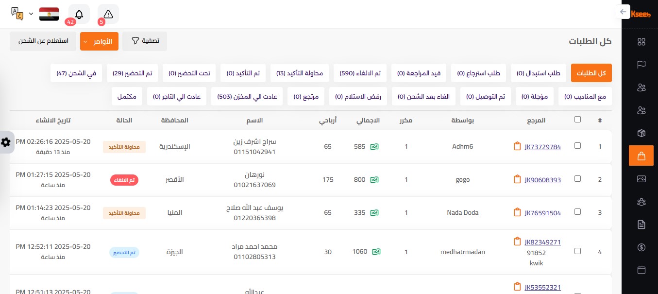Select the highlighted shopping bag sidebar icon
Screen dimensions: 658x294
pos(641,156)
